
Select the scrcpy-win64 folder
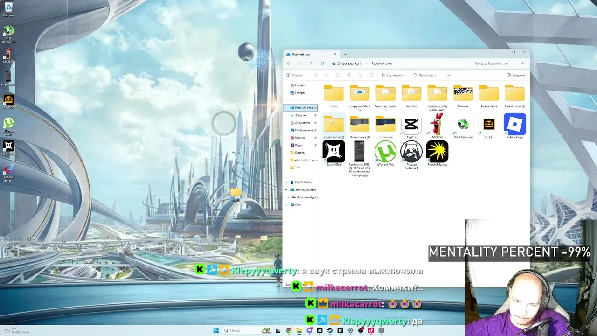click(360, 98)
